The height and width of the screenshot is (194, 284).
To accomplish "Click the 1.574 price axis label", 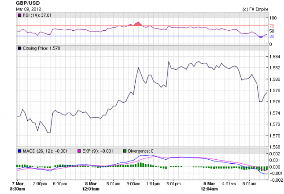I will (275, 113).
